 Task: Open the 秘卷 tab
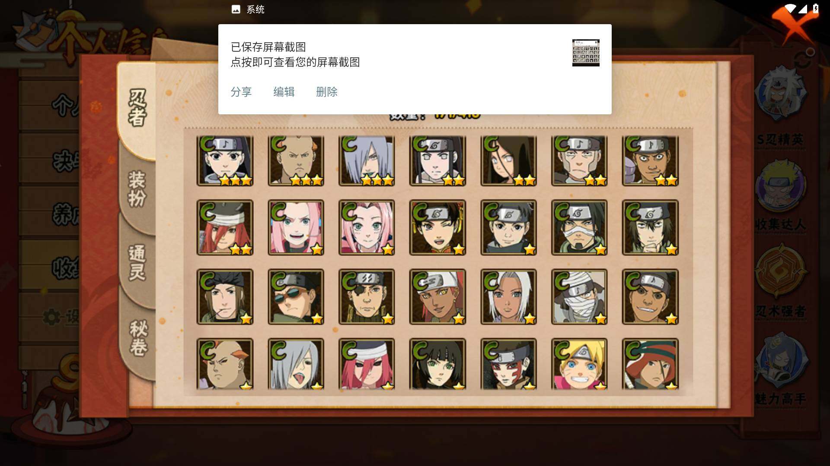[x=138, y=338]
